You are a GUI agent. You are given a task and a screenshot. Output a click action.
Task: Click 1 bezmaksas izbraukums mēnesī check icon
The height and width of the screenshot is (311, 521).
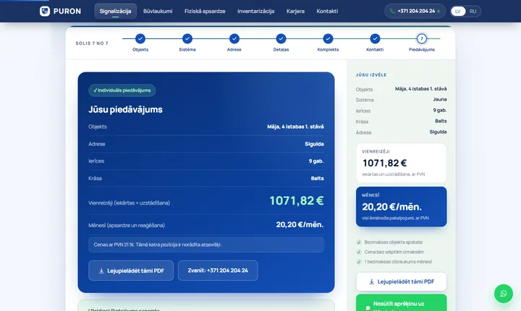[x=359, y=262]
